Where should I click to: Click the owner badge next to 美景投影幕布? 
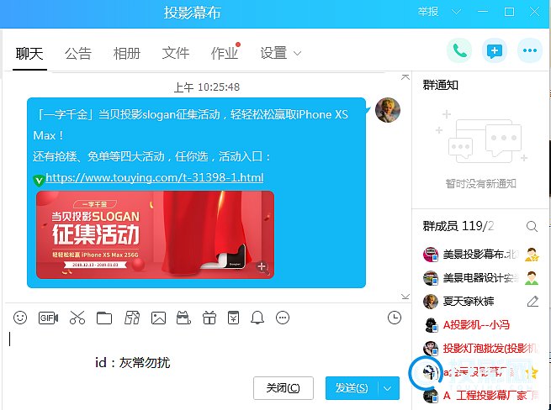click(x=532, y=254)
